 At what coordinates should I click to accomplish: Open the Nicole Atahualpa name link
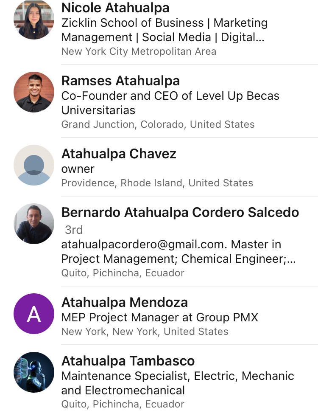[115, 8]
